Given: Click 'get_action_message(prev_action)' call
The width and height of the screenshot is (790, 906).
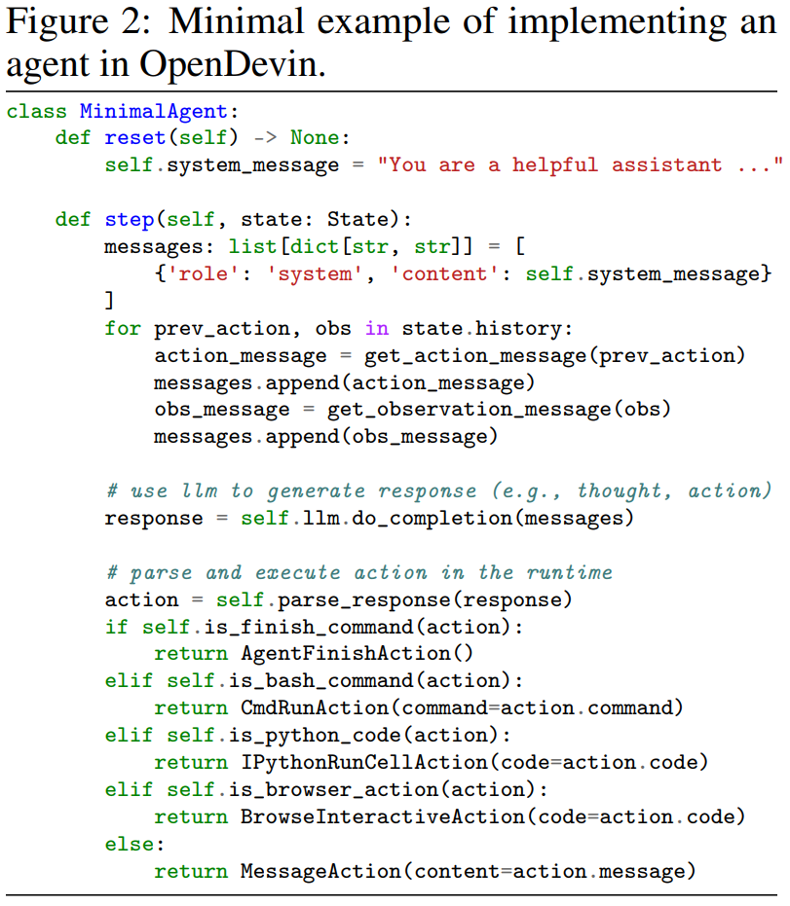Looking at the screenshot, I should point(554,356).
